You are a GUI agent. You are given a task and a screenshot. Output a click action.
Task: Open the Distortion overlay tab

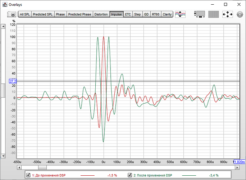tap(101, 14)
